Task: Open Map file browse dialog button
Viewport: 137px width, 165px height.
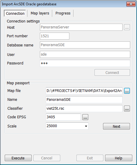Action: [x=127, y=91]
